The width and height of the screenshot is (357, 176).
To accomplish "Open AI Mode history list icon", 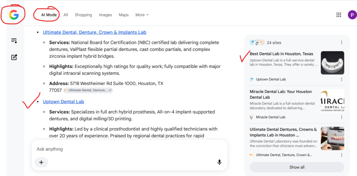I will 14,41.
